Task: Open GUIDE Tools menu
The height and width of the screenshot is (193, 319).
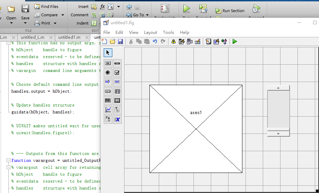Action: pyautogui.click(x=169, y=33)
